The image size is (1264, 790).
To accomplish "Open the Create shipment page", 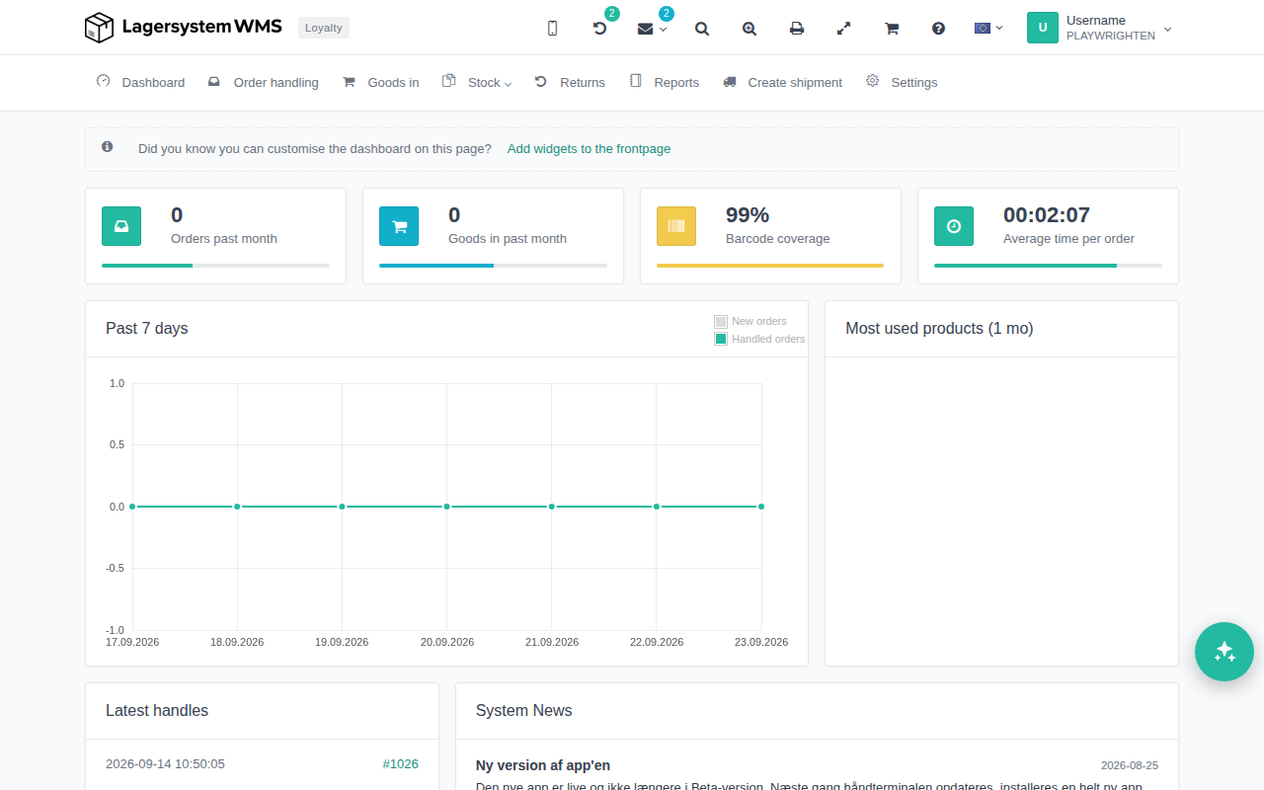I will (782, 83).
